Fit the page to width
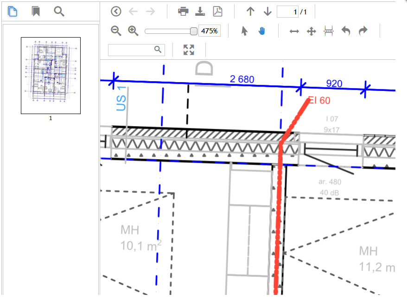The height and width of the screenshot is (300, 407). (294, 31)
